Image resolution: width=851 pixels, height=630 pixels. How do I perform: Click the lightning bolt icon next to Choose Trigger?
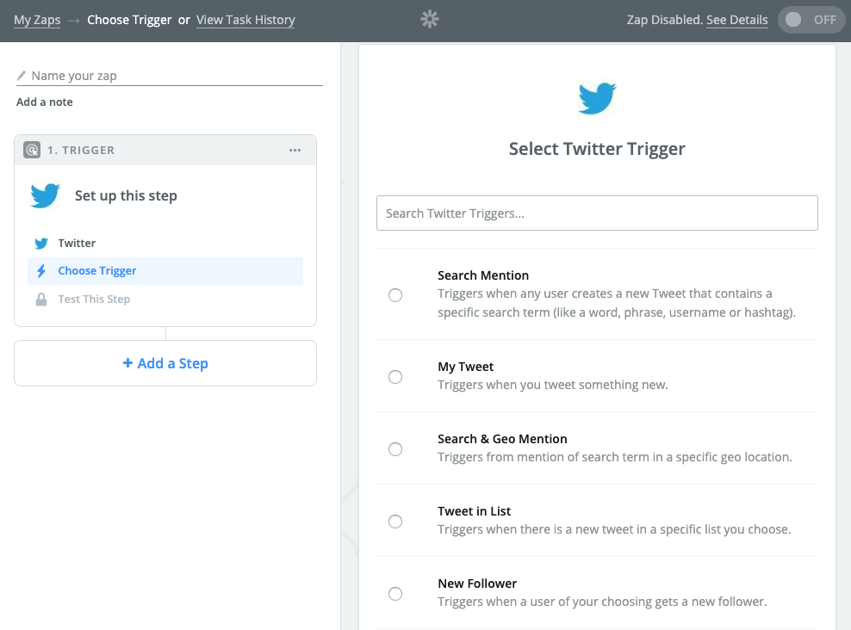[x=41, y=271]
